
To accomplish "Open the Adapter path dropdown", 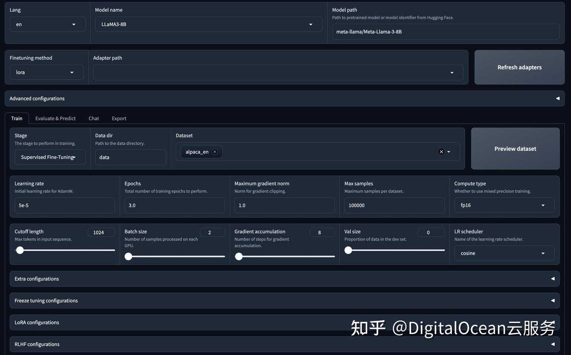I will pyautogui.click(x=452, y=72).
